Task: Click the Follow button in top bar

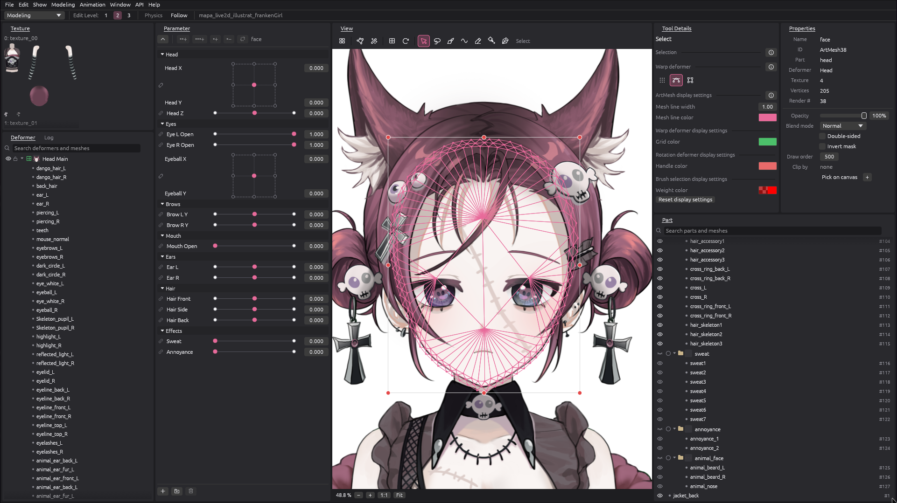Action: [179, 15]
